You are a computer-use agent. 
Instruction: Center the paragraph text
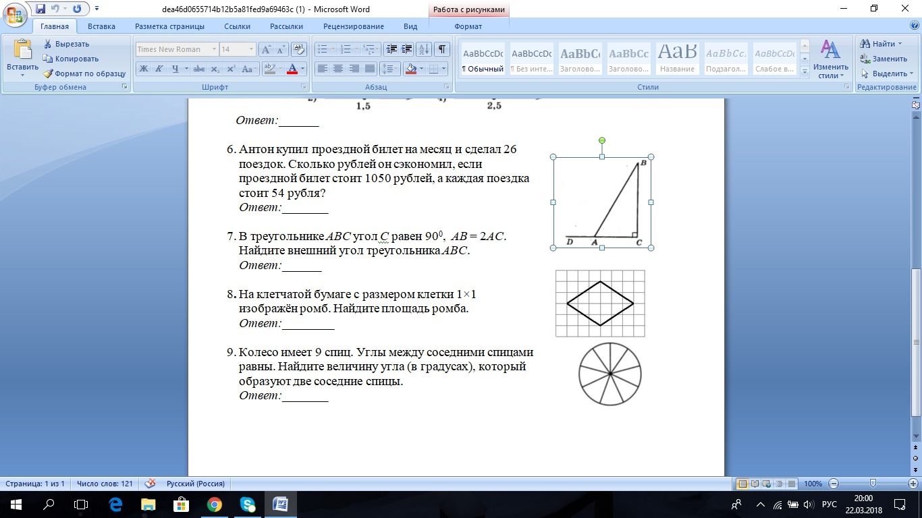(338, 69)
